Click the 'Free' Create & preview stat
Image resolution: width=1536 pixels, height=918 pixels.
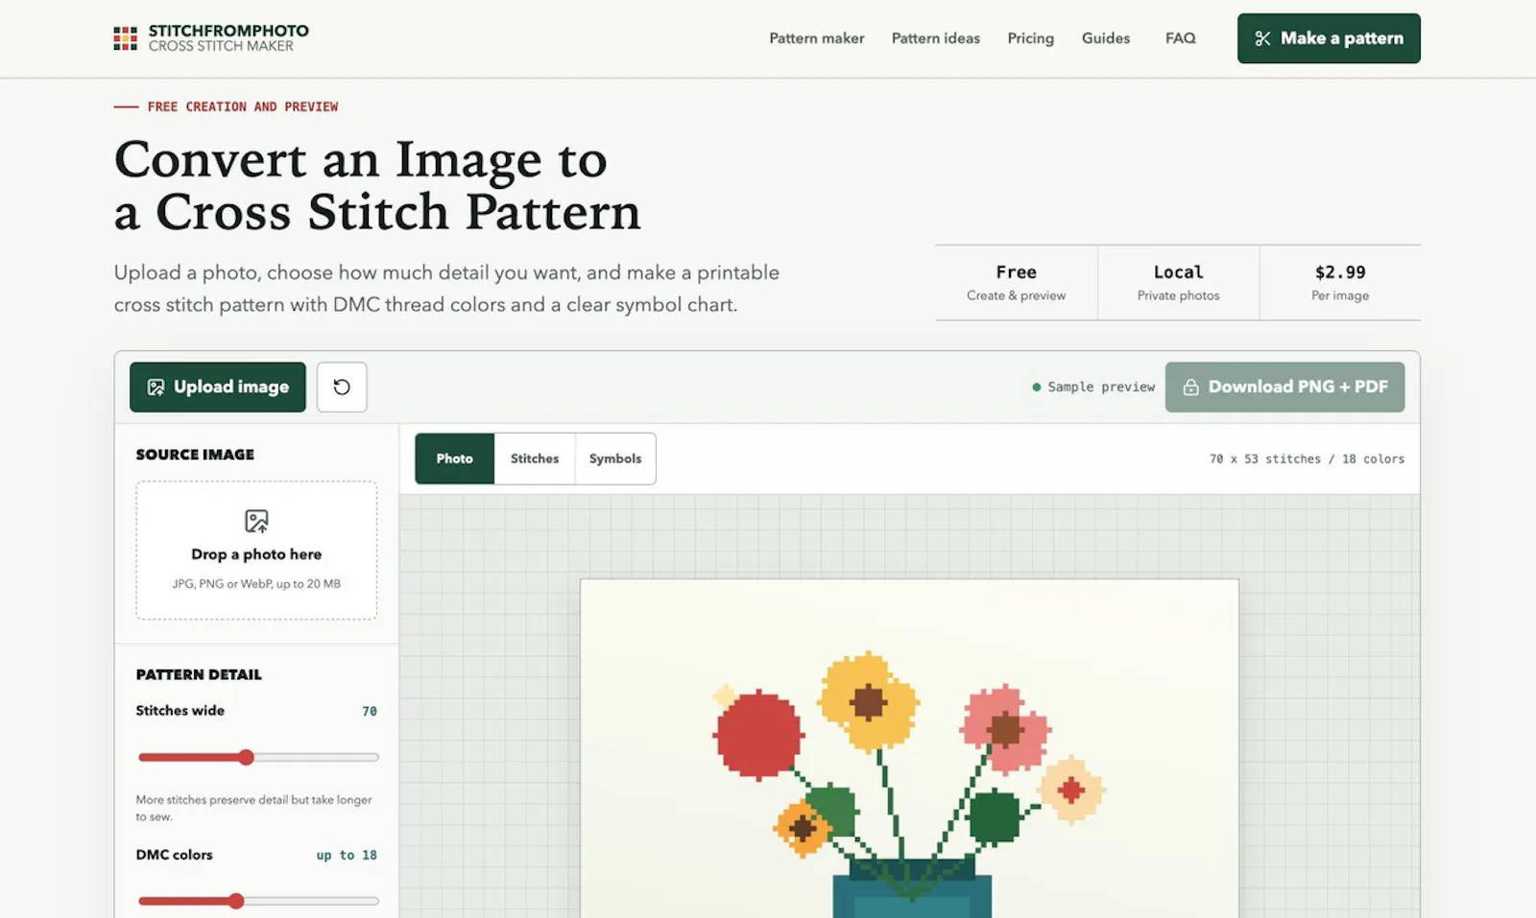point(1017,283)
